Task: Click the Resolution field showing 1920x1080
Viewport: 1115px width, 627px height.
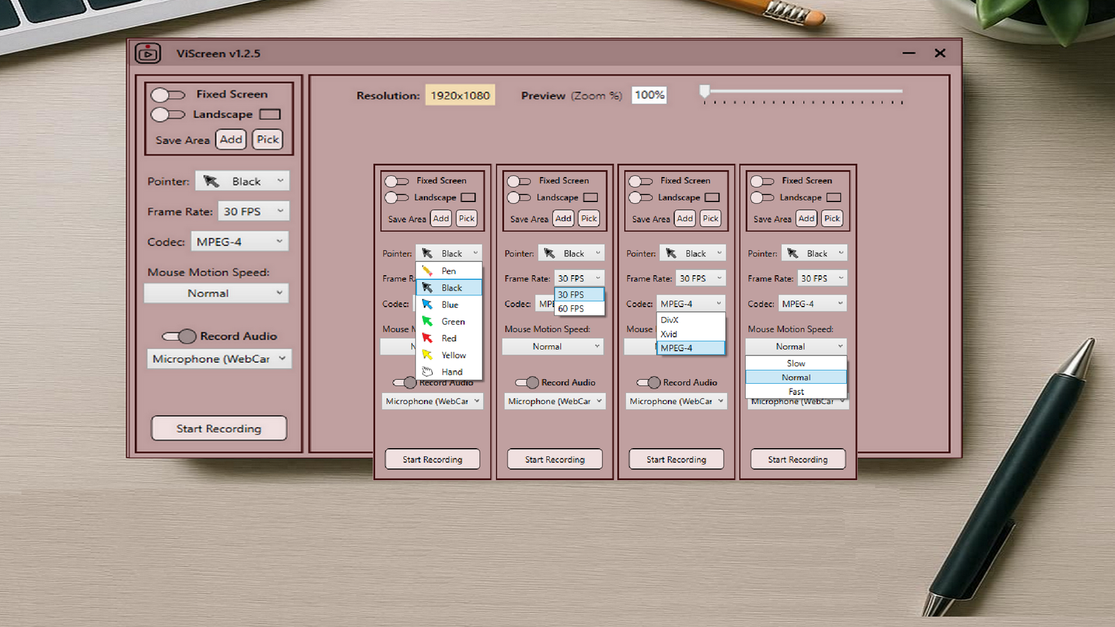Action: (x=460, y=95)
